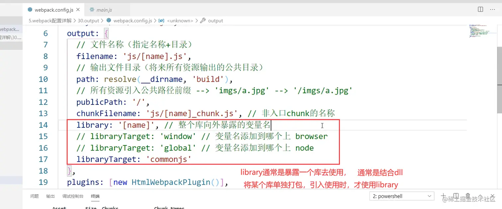The height and width of the screenshot is (209, 502).
Task: Click the split editor icon
Action: (x=480, y=9)
